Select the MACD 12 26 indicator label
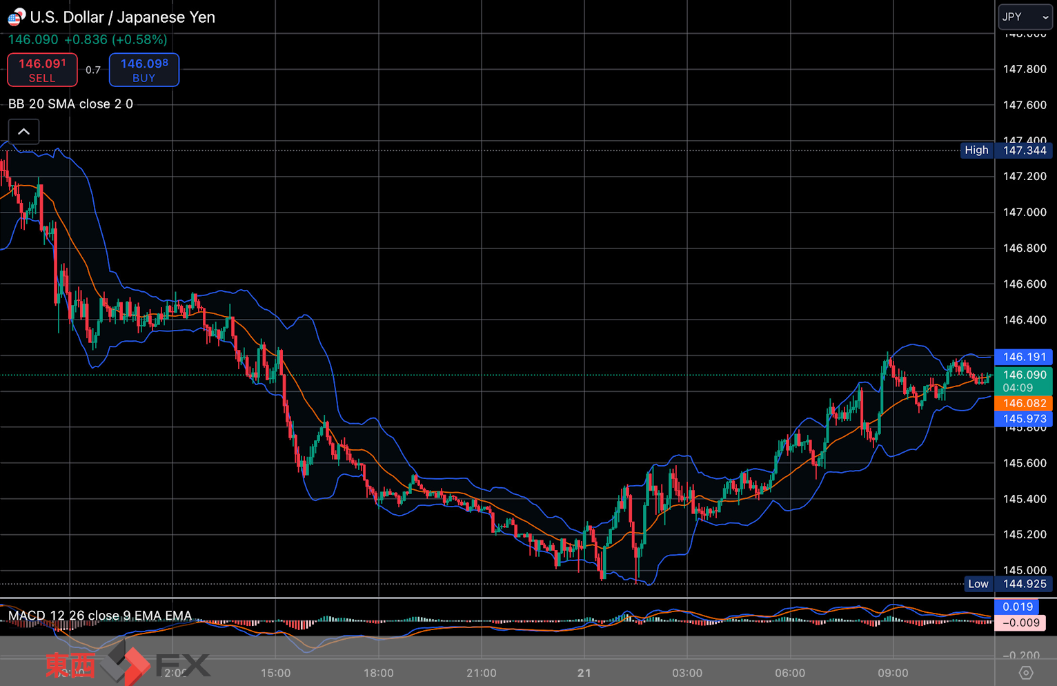 pos(100,616)
